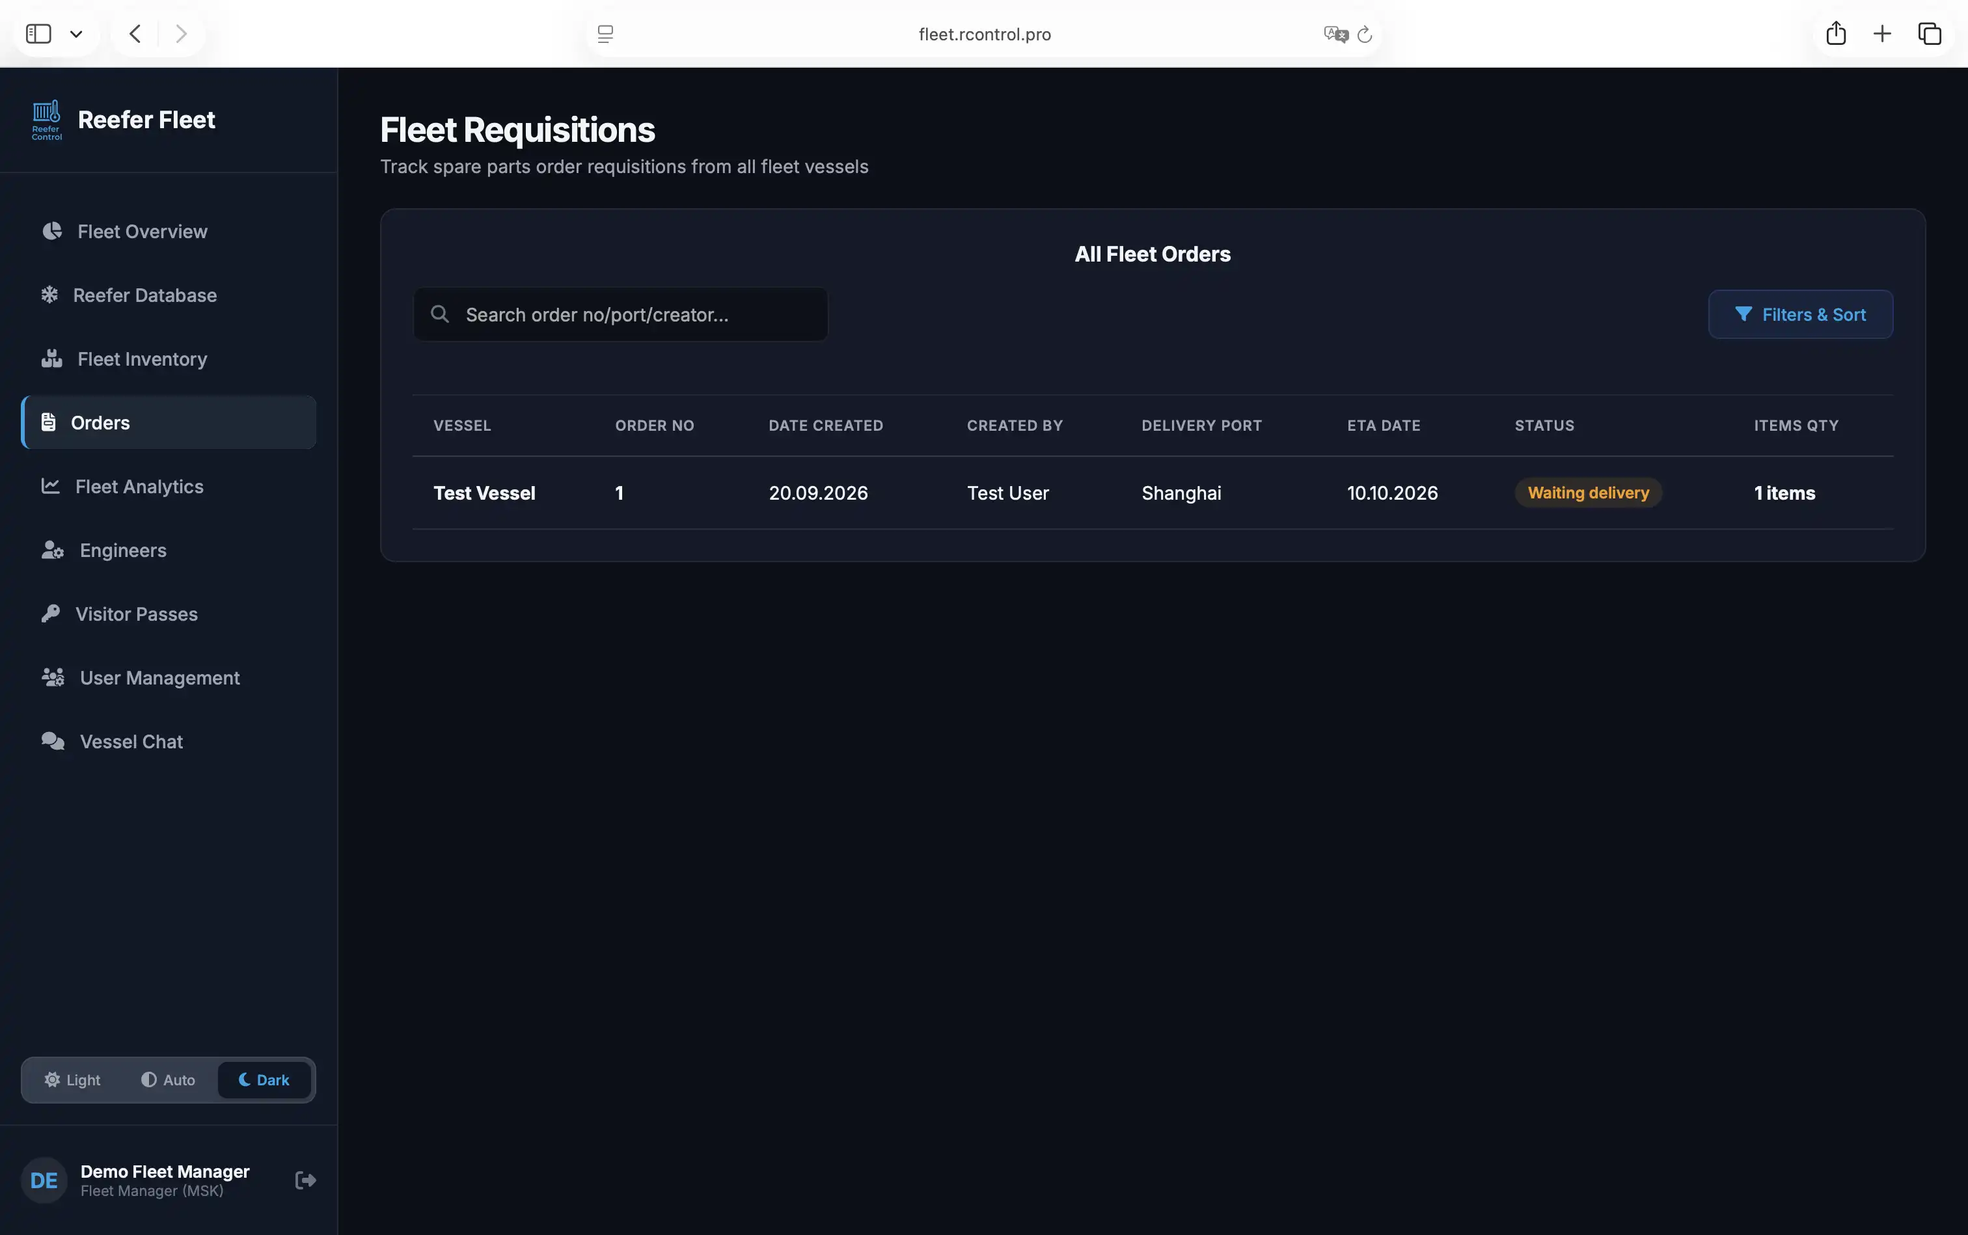Switch theme to Light
Screen dimensions: 1968x1235
tap(72, 1079)
